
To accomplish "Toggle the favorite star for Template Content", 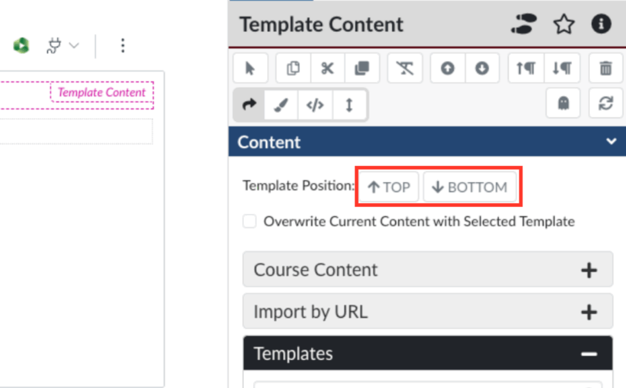I will (563, 24).
